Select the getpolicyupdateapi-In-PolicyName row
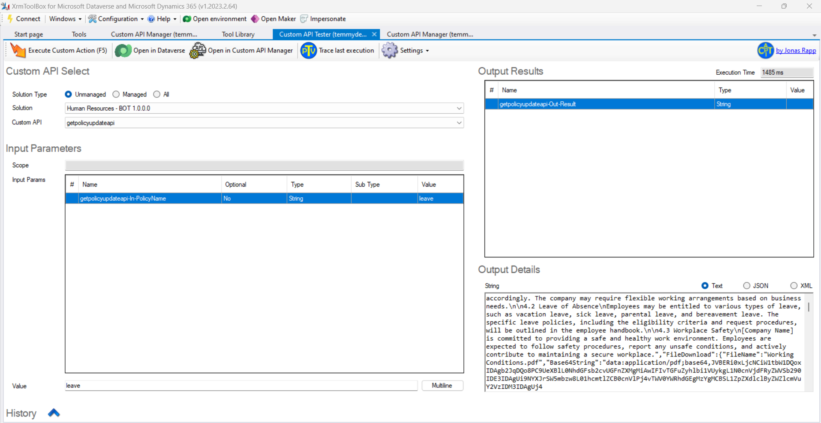The width and height of the screenshot is (821, 423). pyautogui.click(x=264, y=198)
